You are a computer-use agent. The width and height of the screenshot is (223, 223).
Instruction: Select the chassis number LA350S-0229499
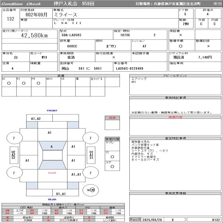coord(130,68)
